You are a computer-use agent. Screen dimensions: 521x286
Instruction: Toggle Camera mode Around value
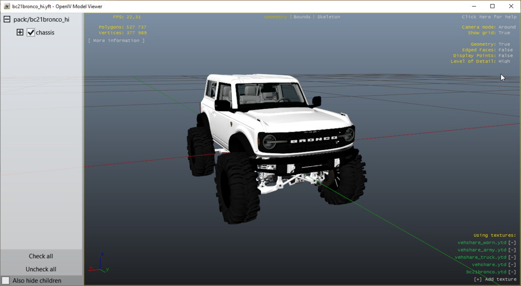pos(507,27)
